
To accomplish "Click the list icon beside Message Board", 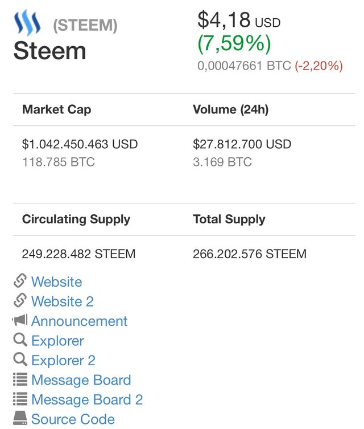I will point(20,379).
